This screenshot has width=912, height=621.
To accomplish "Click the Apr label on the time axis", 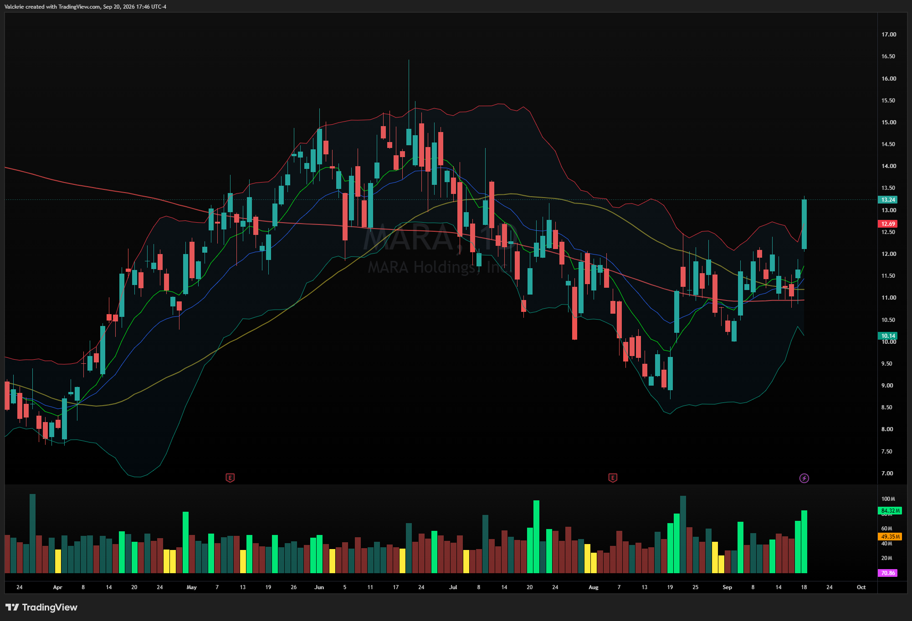I will point(57,587).
